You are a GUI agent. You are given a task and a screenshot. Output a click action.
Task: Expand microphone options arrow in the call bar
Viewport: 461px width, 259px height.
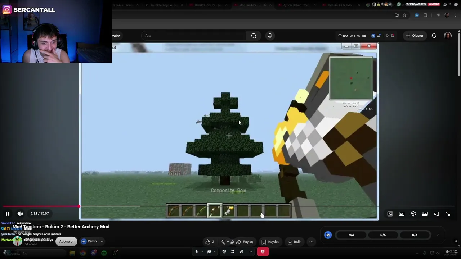click(202, 252)
